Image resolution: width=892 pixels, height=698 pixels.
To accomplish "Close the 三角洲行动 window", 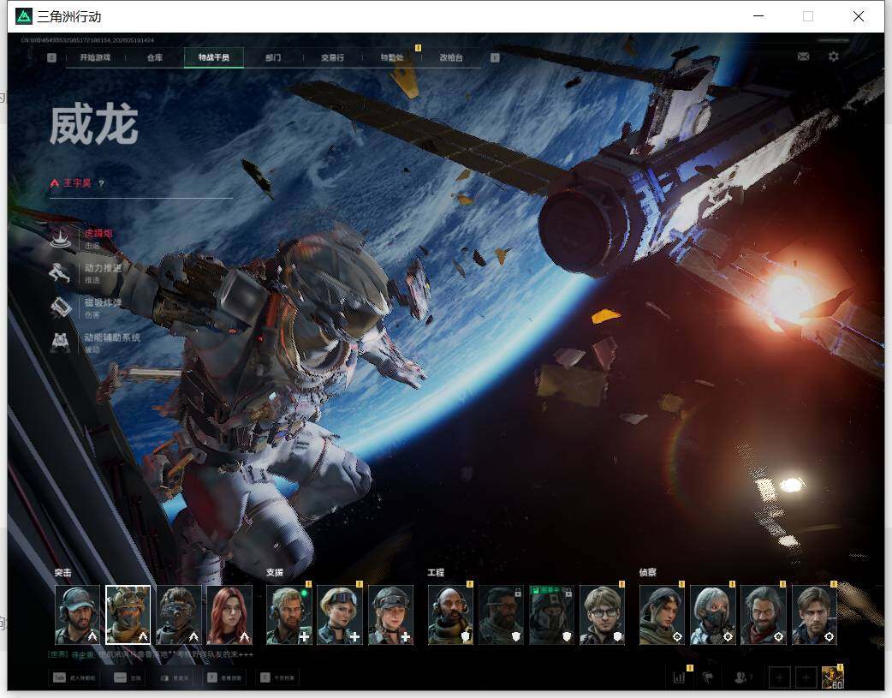I will point(859,16).
